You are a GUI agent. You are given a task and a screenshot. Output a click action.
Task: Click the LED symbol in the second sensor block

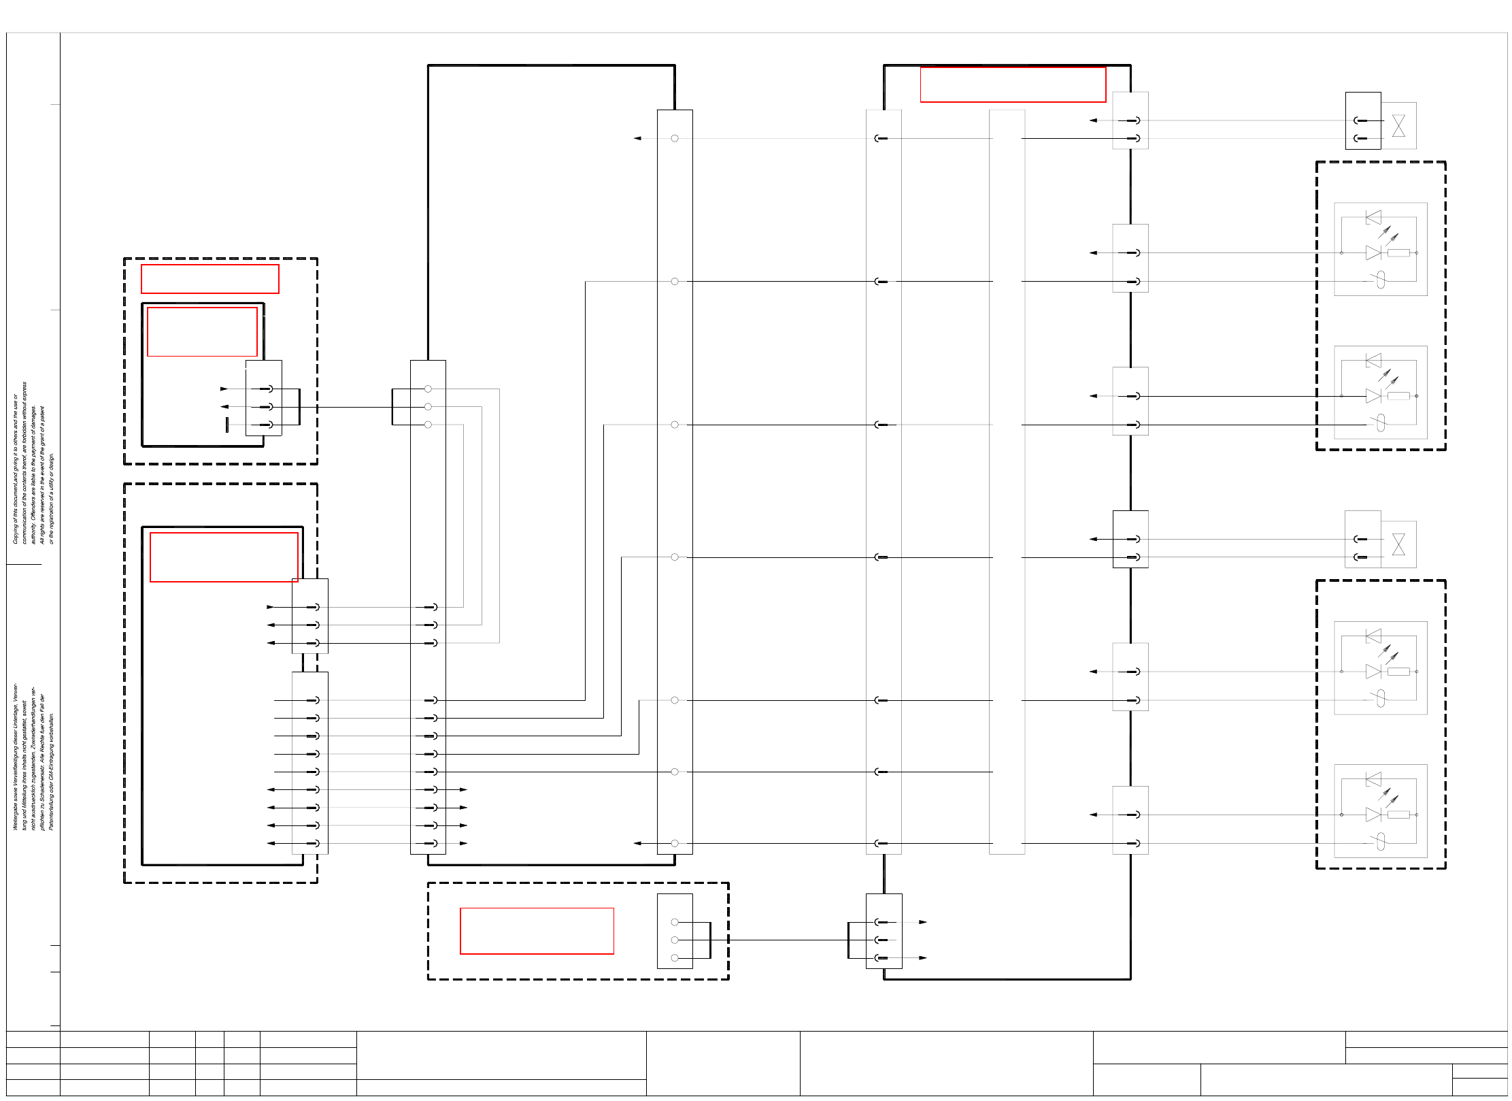pyautogui.click(x=1373, y=396)
